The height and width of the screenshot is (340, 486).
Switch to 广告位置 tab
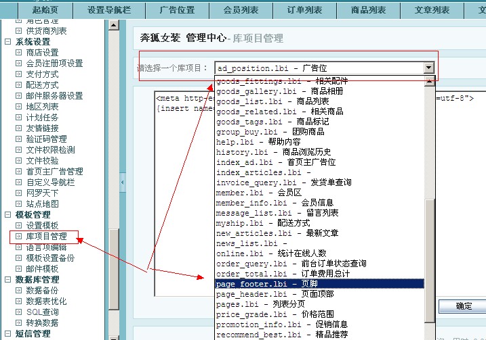[178, 10]
